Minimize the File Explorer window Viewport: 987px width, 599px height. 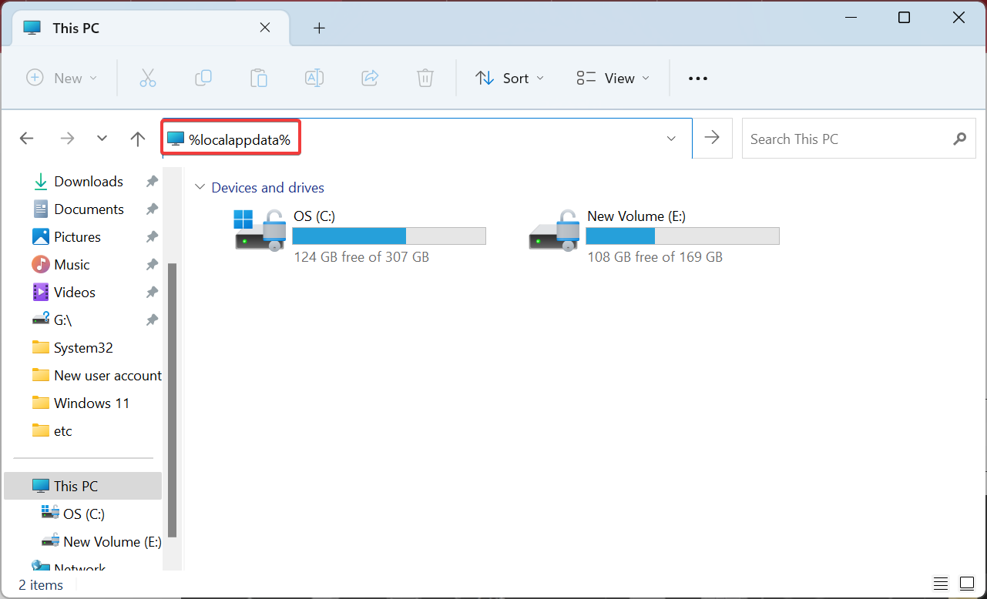point(850,18)
